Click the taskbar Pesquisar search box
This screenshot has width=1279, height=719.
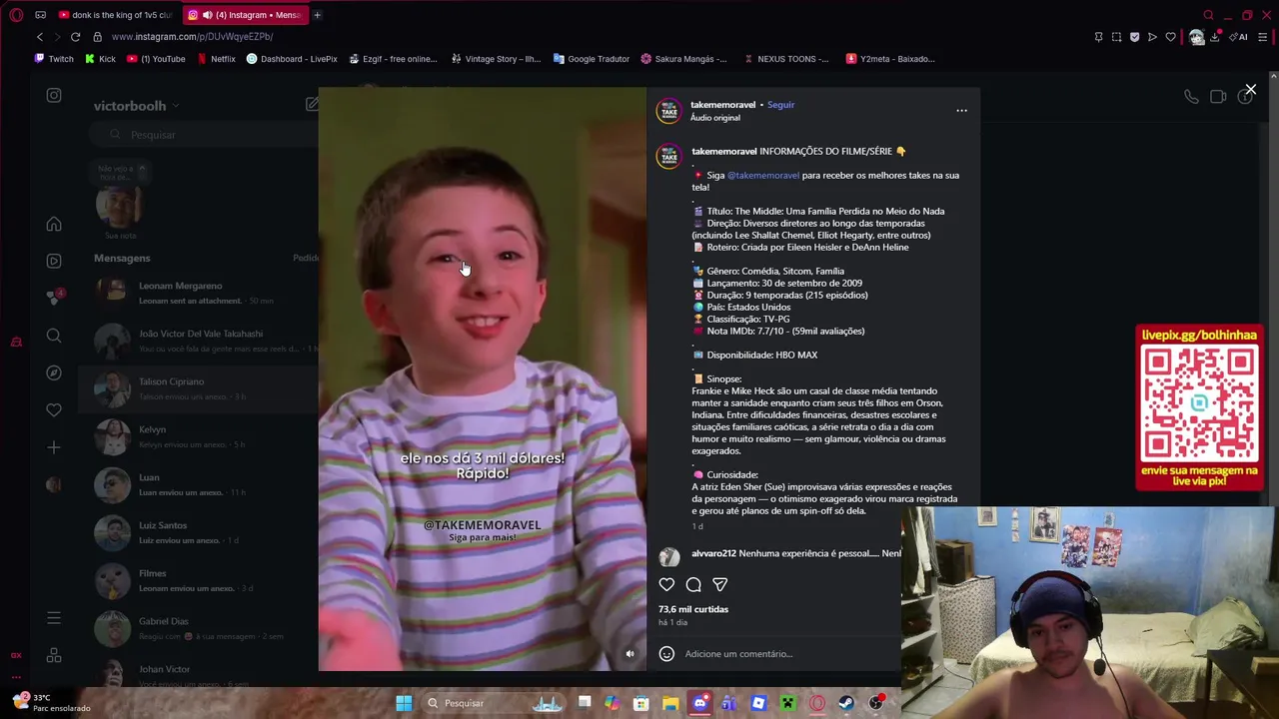coord(495,703)
